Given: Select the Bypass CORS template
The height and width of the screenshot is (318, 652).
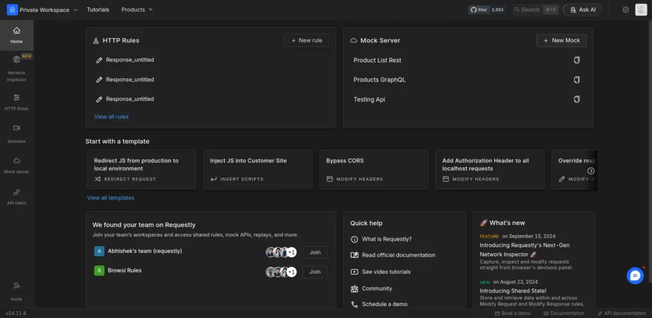Looking at the screenshot, I should (x=373, y=169).
